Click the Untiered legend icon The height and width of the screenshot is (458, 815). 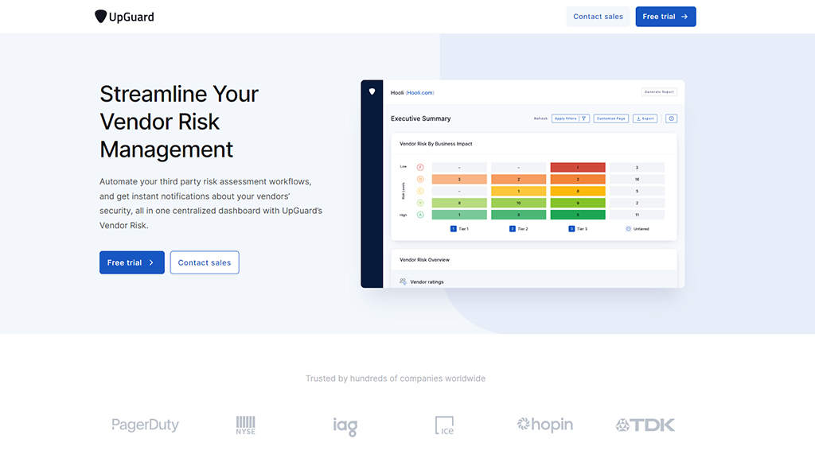point(628,228)
